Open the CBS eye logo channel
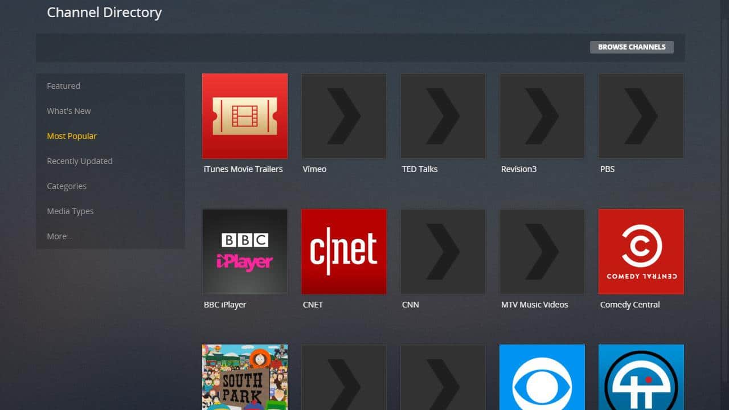Screen dimensions: 729x410 tap(542, 377)
